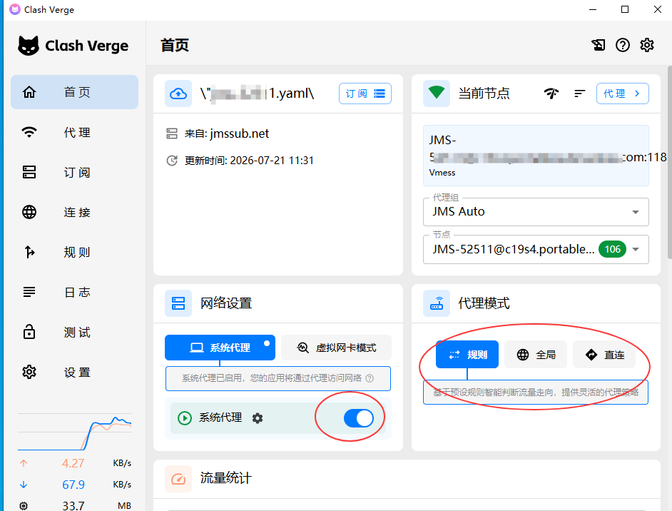The height and width of the screenshot is (511, 672).
Task: Click the help icon after 系统代理已启用 text
Action: click(370, 378)
